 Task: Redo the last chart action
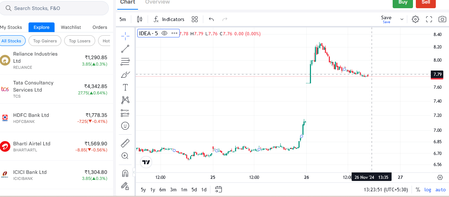[x=225, y=19]
